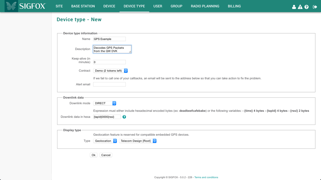Click the downlink data help icon
This screenshot has height=180, width=321.
click(x=124, y=117)
